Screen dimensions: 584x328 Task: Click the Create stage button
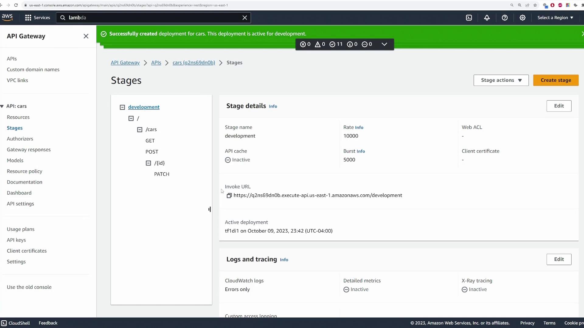555,80
